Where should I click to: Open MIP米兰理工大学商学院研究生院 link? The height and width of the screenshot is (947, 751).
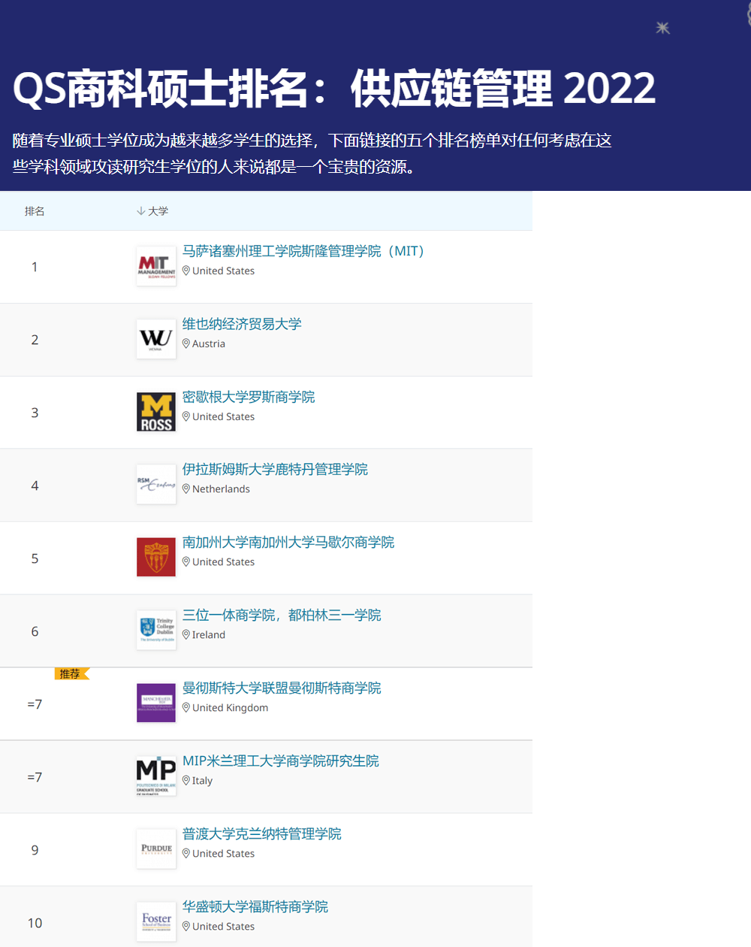[x=281, y=761]
